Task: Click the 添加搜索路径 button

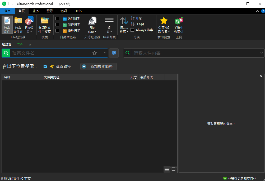Action: pos(98,66)
